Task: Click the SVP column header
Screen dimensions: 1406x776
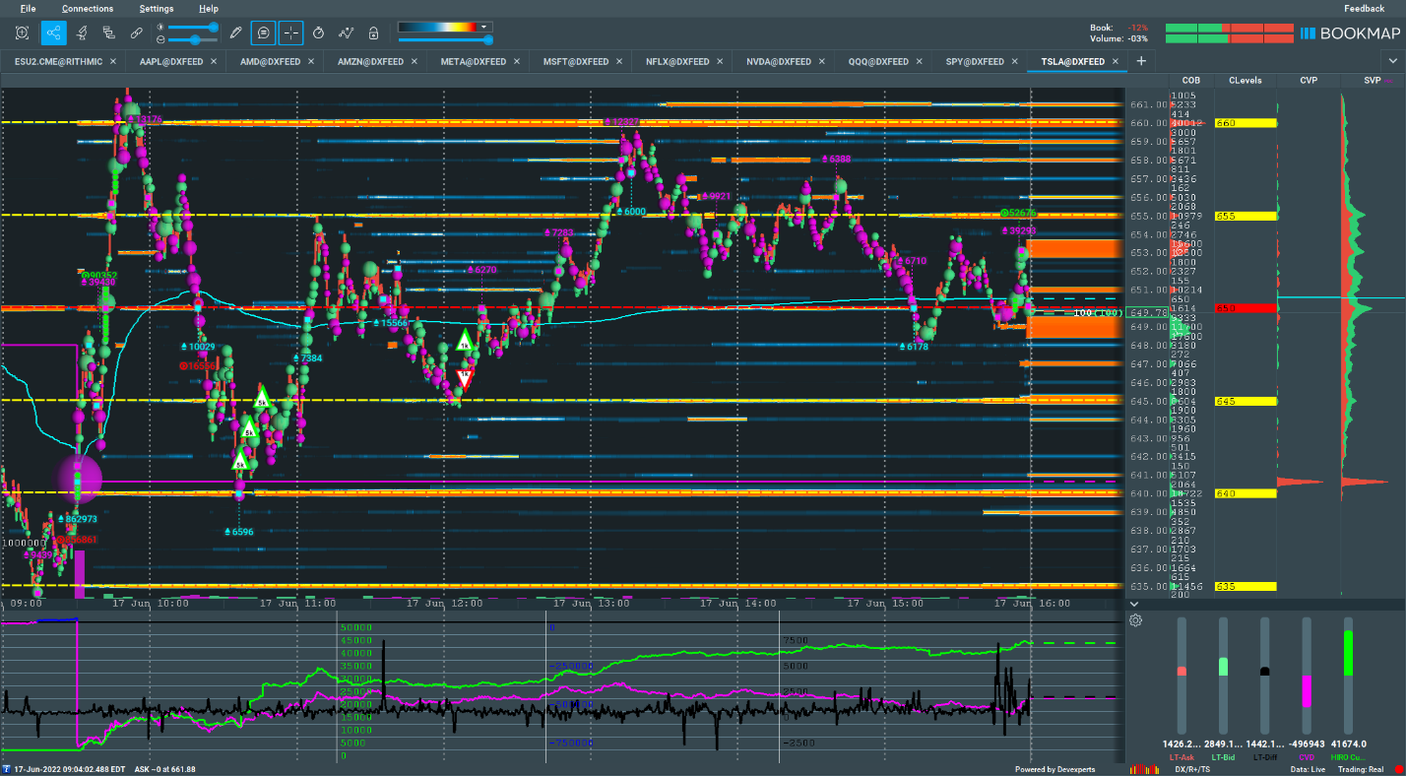Action: pyautogui.click(x=1373, y=80)
